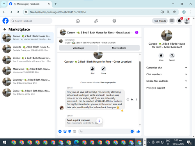Click the Name pencil edit icon
The image size is (195, 146).
click(103, 69)
